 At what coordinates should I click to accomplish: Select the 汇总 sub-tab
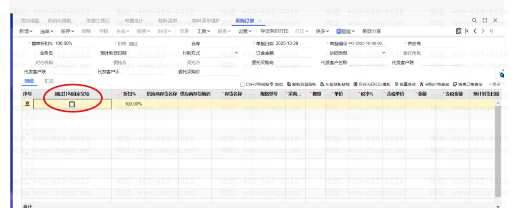pos(49,81)
